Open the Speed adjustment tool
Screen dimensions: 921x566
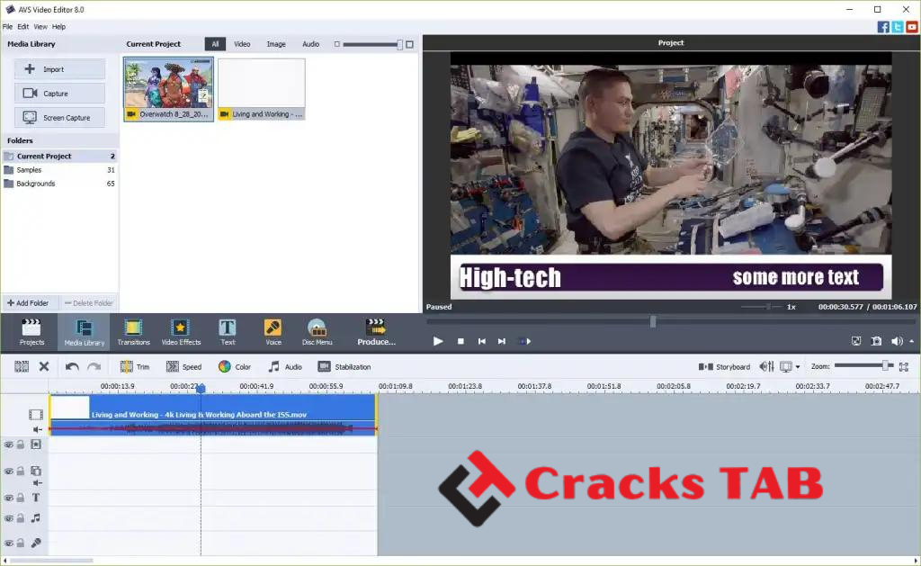183,367
